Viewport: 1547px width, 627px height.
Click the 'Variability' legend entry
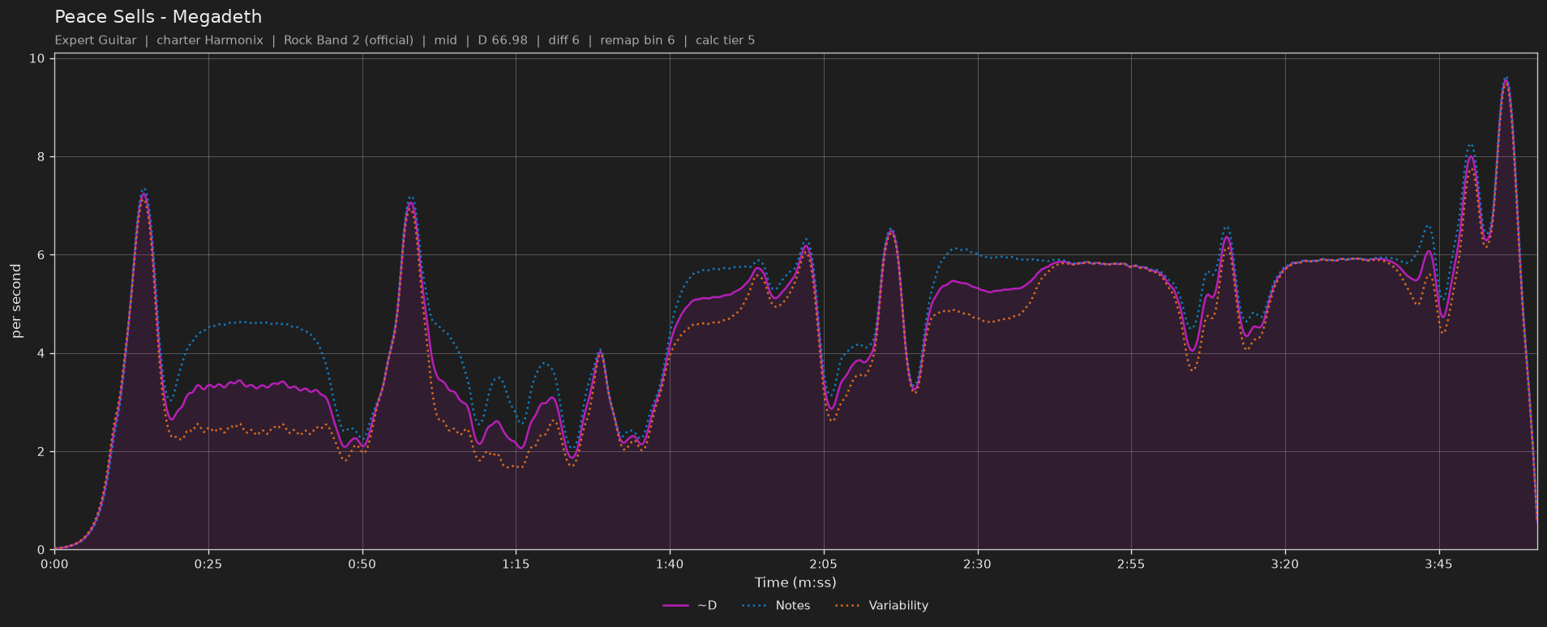pos(882,606)
